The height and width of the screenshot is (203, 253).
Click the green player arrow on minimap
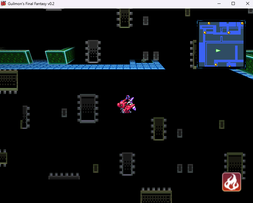[218, 51]
